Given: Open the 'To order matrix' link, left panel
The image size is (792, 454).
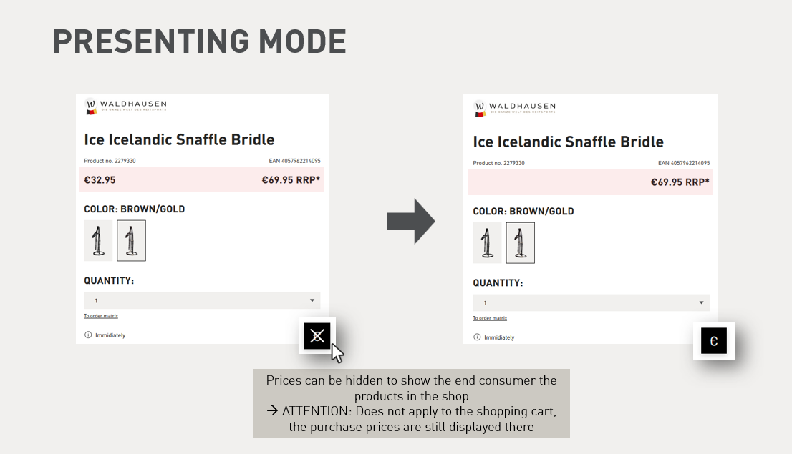Looking at the screenshot, I should coord(101,316).
